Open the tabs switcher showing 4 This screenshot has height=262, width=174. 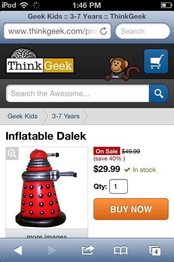pos(155,250)
